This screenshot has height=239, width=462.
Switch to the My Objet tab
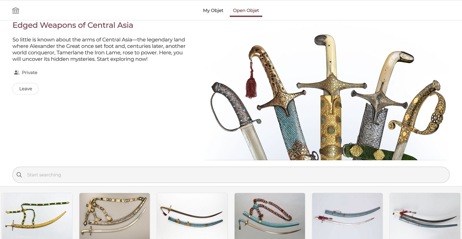(x=213, y=10)
